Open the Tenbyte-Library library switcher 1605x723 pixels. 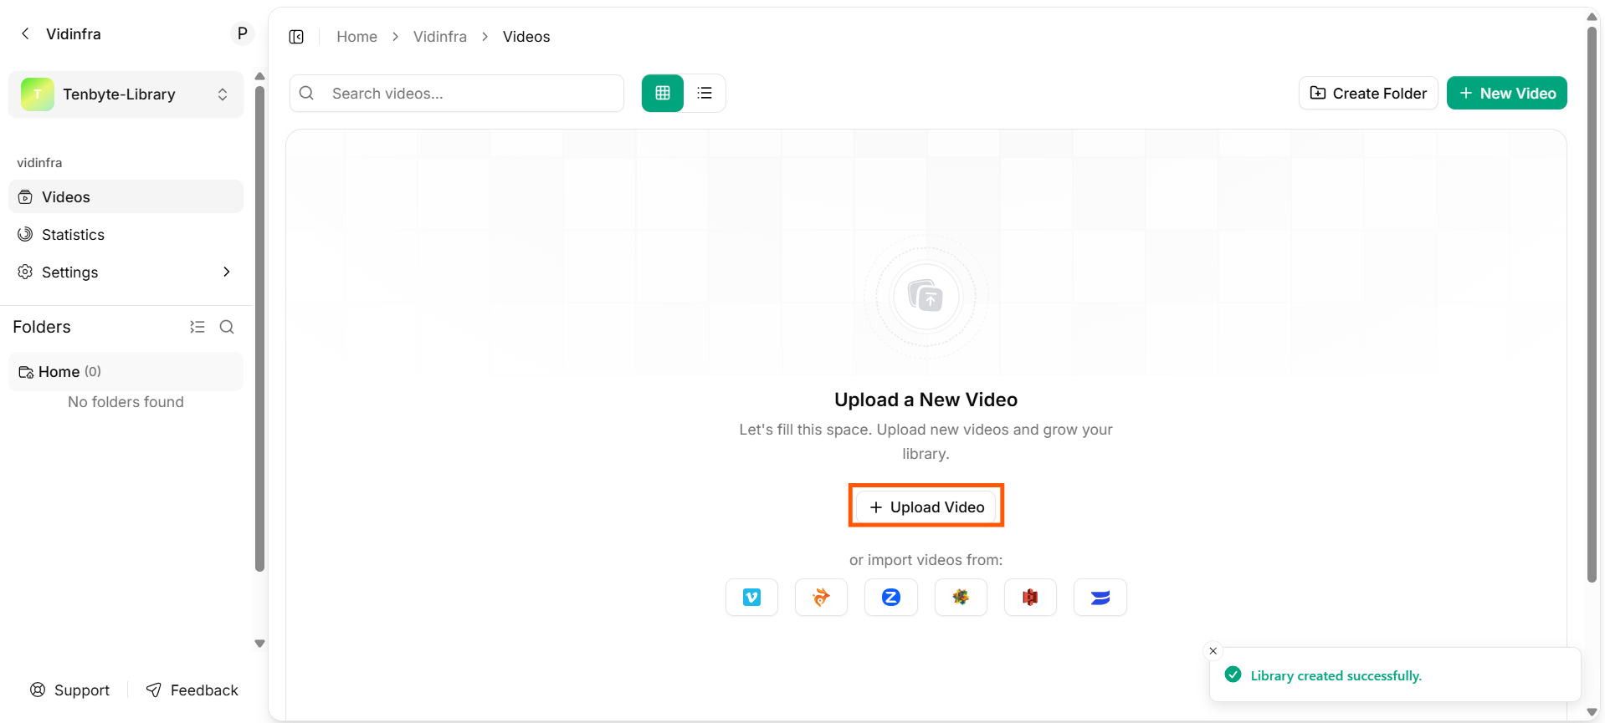click(126, 94)
